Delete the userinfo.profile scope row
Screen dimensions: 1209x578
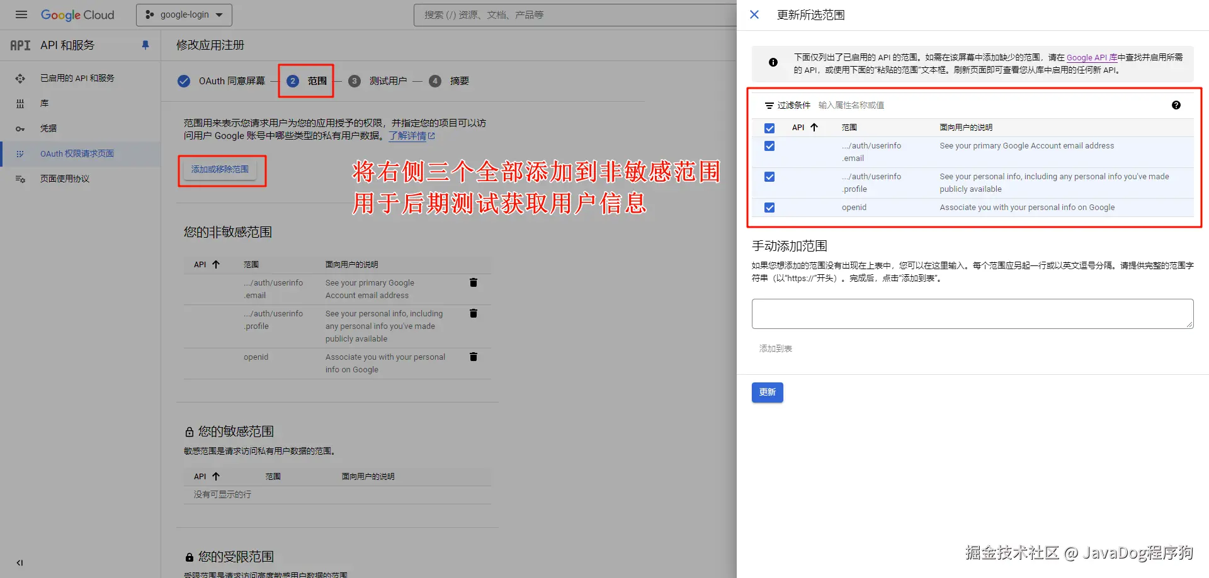(x=474, y=314)
